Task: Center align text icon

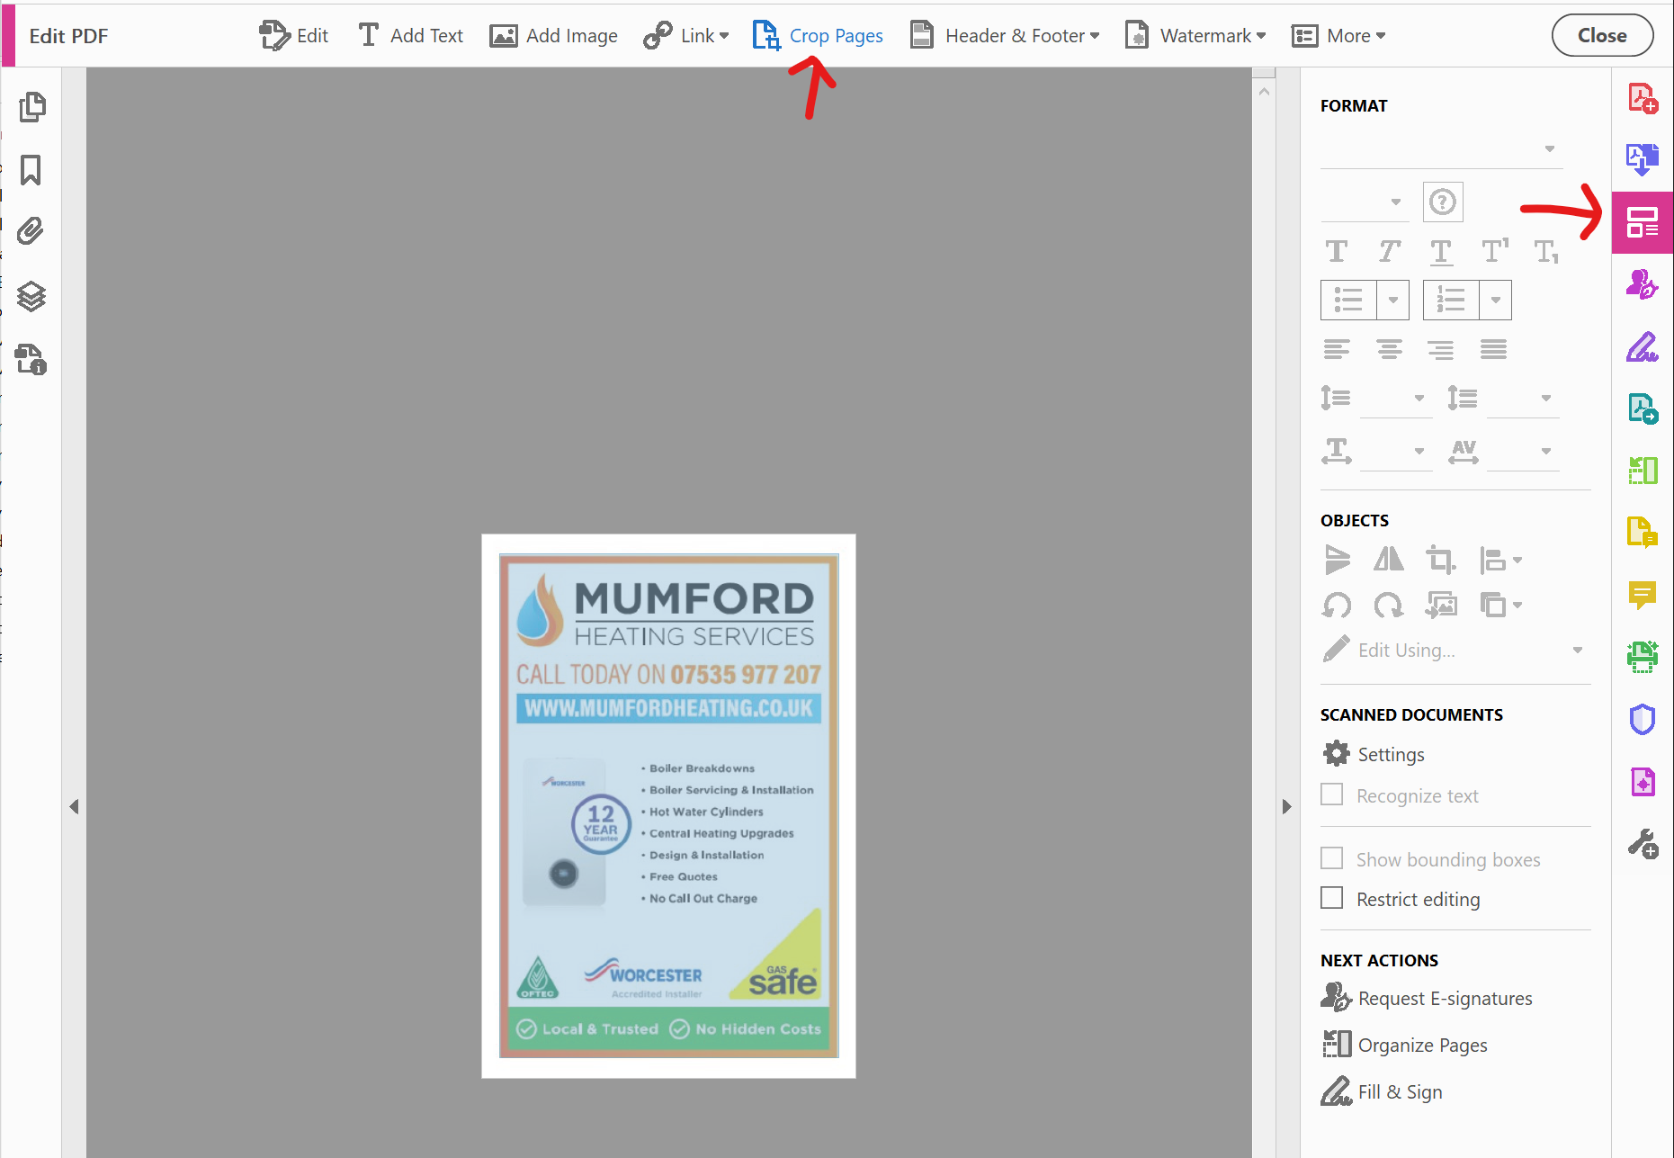Action: [1390, 349]
